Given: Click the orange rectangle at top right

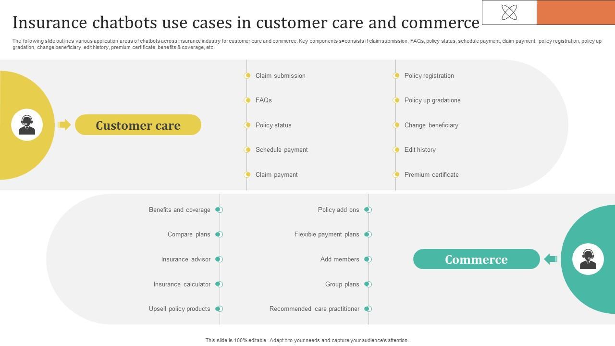Looking at the screenshot, I should [x=576, y=12].
